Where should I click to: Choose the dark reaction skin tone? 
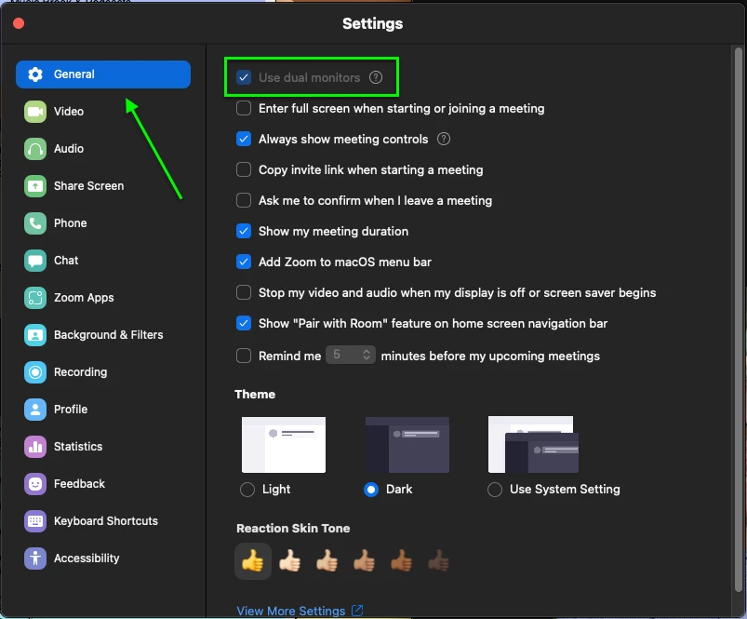pos(439,561)
